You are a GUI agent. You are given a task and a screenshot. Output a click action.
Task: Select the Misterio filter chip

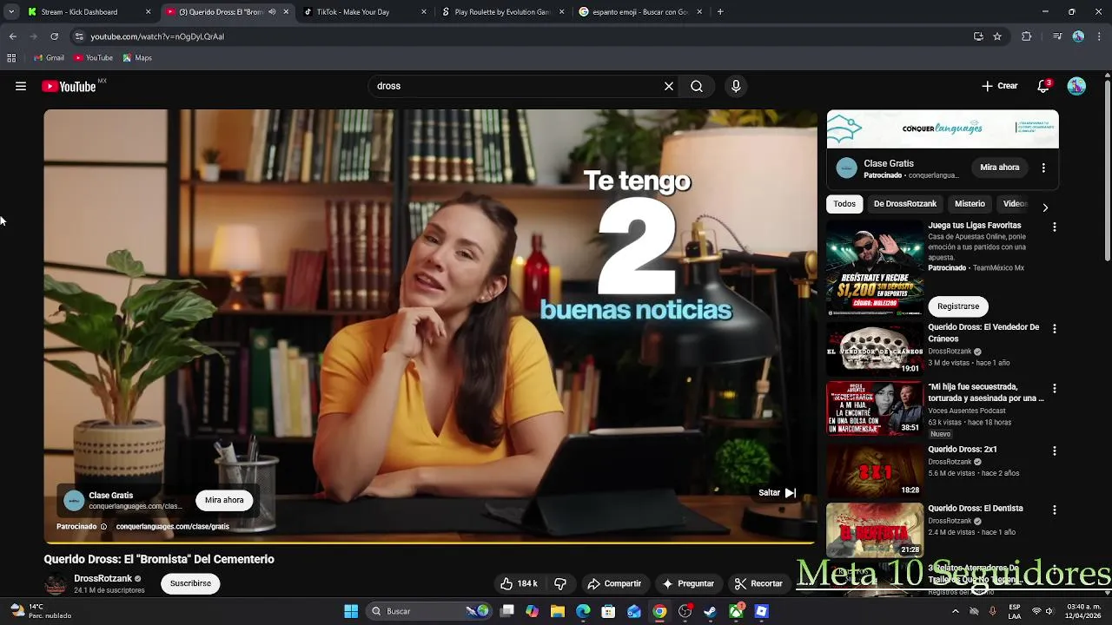(970, 204)
